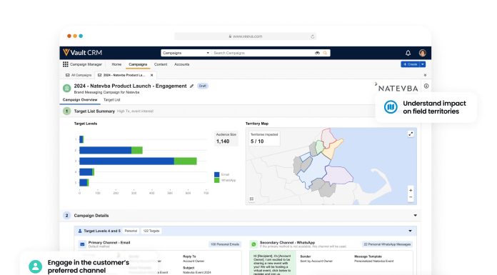This screenshot has height=275, width=497.
Task: Open the Create button dropdown arrow
Action: coord(423,64)
